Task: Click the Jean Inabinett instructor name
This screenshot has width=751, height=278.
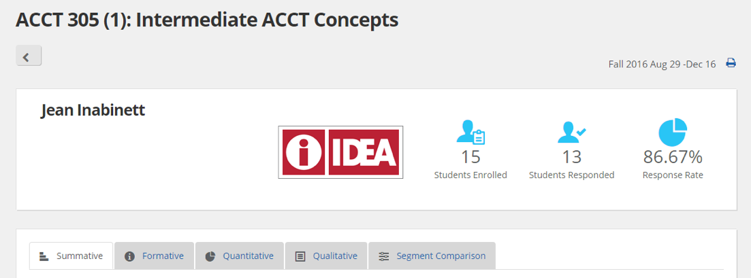Action: click(x=93, y=111)
